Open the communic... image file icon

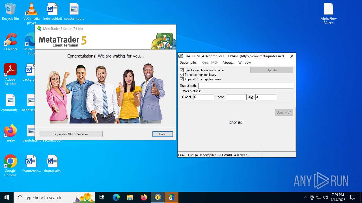pos(10,103)
